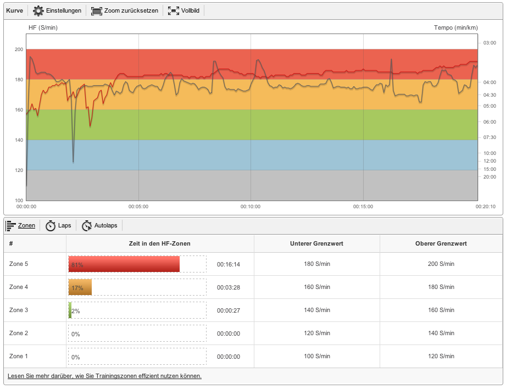Click the Oberer Grenzwert column header
This screenshot has height=389, width=506.
441,243
